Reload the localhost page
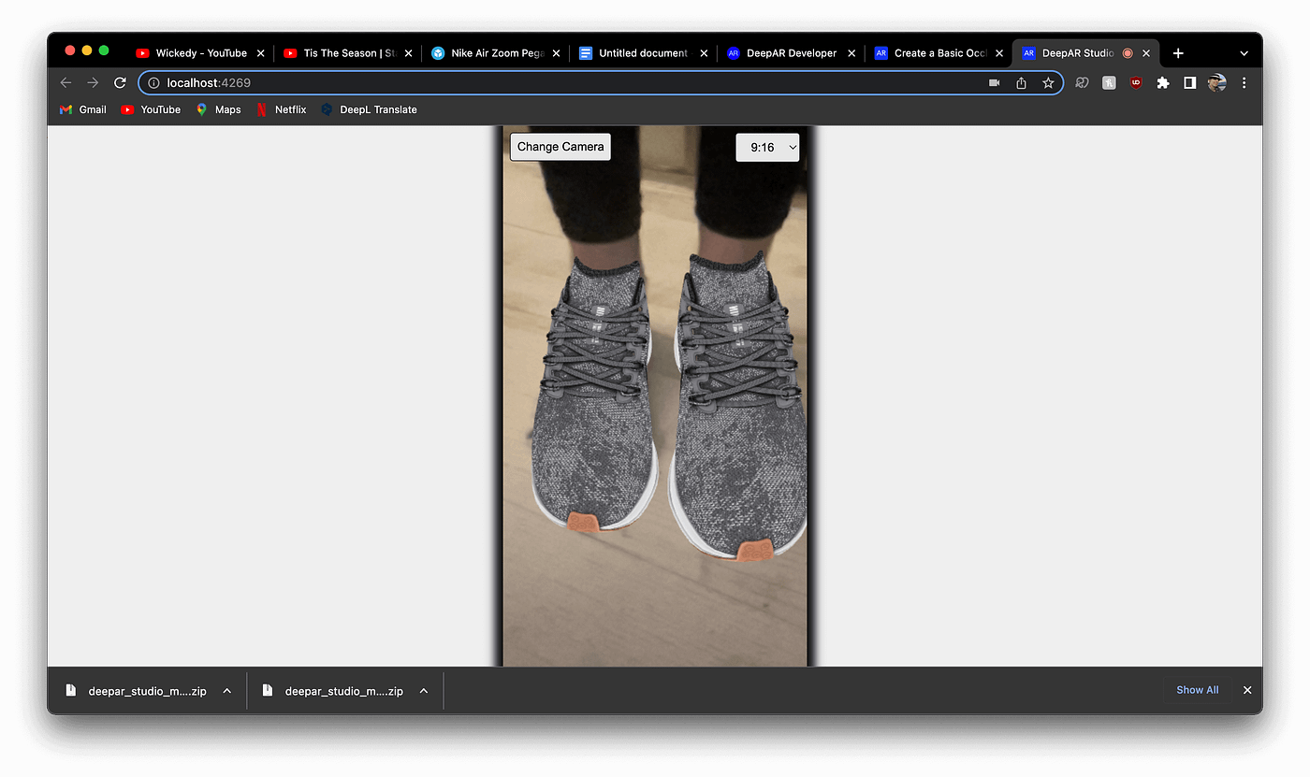This screenshot has width=1310, height=777. (x=120, y=82)
